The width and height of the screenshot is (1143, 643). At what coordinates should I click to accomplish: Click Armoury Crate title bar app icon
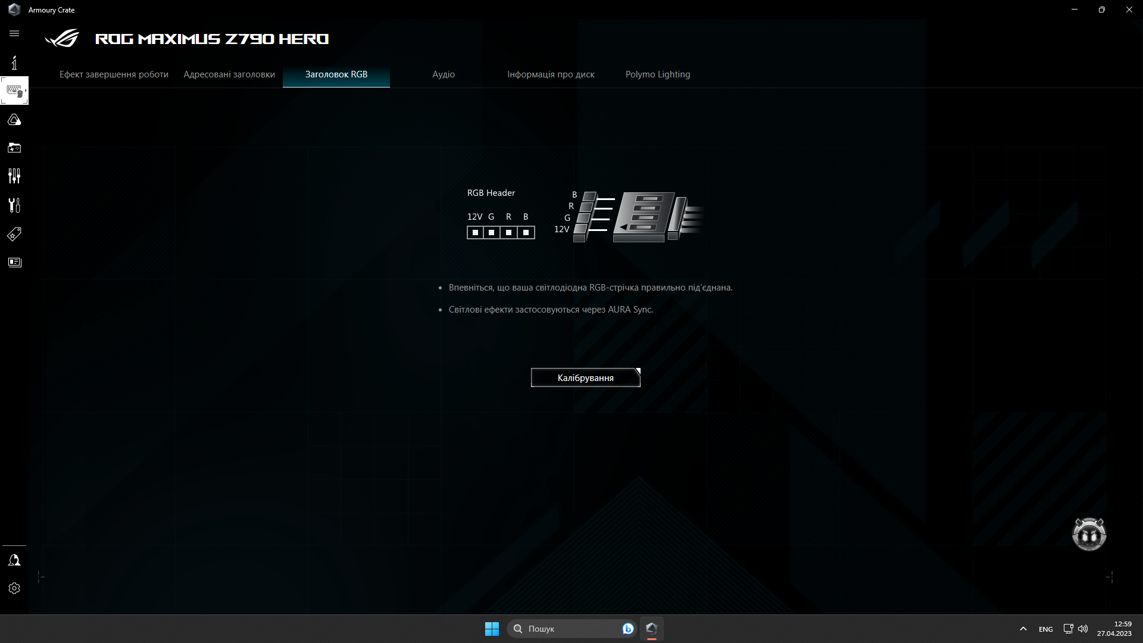tap(14, 10)
